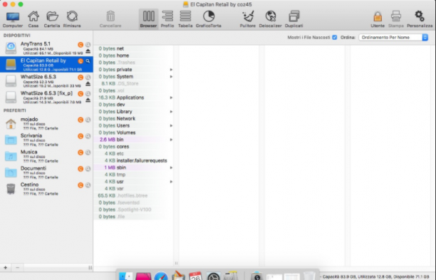Image resolution: width=436 pixels, height=280 pixels.
Task: Select installer.failurerequests file
Action: click(133, 160)
